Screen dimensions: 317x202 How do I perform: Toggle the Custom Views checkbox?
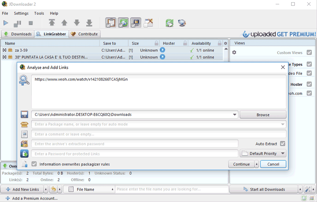click(x=309, y=52)
